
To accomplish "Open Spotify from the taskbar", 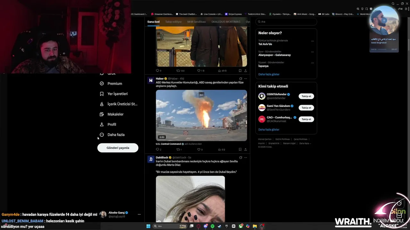I will tap(212, 226).
